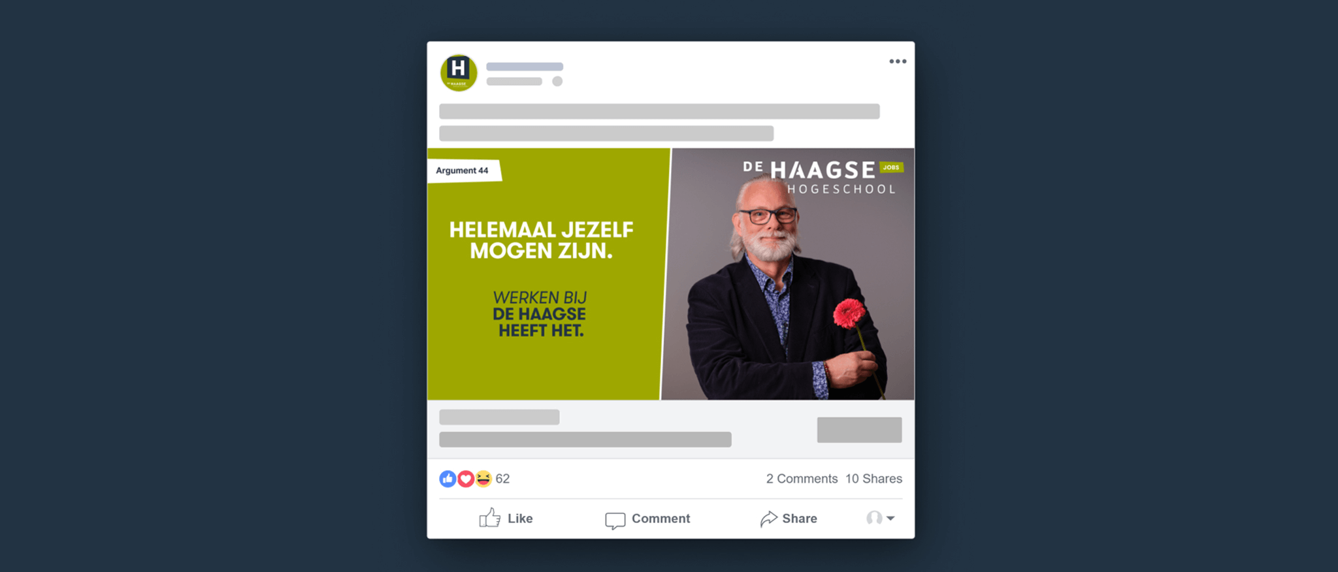Click the red heart reaction icon
Image resolution: width=1338 pixels, height=572 pixels.
[465, 479]
